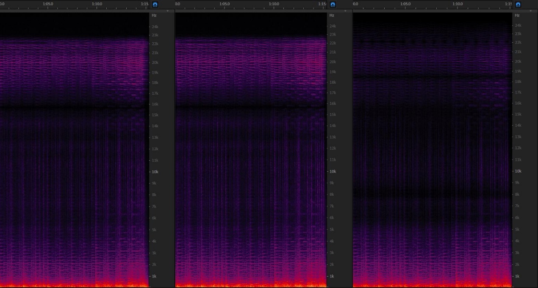
Task: Click the bright low-frequency band in the right spectrogram
Action: (432, 284)
